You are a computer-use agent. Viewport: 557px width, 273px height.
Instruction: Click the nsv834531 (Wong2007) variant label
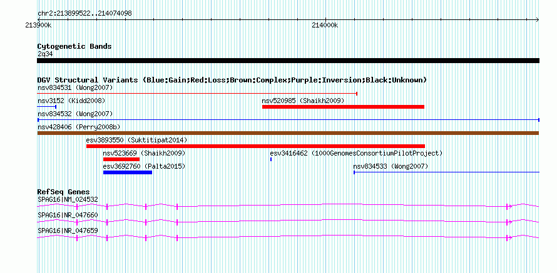[75, 87]
